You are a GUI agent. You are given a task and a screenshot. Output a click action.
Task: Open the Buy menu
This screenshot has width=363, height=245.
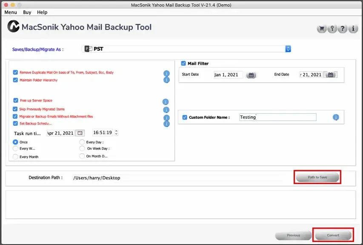[x=27, y=12]
